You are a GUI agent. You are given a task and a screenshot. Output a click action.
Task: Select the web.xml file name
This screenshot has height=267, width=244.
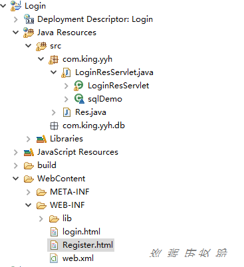[78, 258]
